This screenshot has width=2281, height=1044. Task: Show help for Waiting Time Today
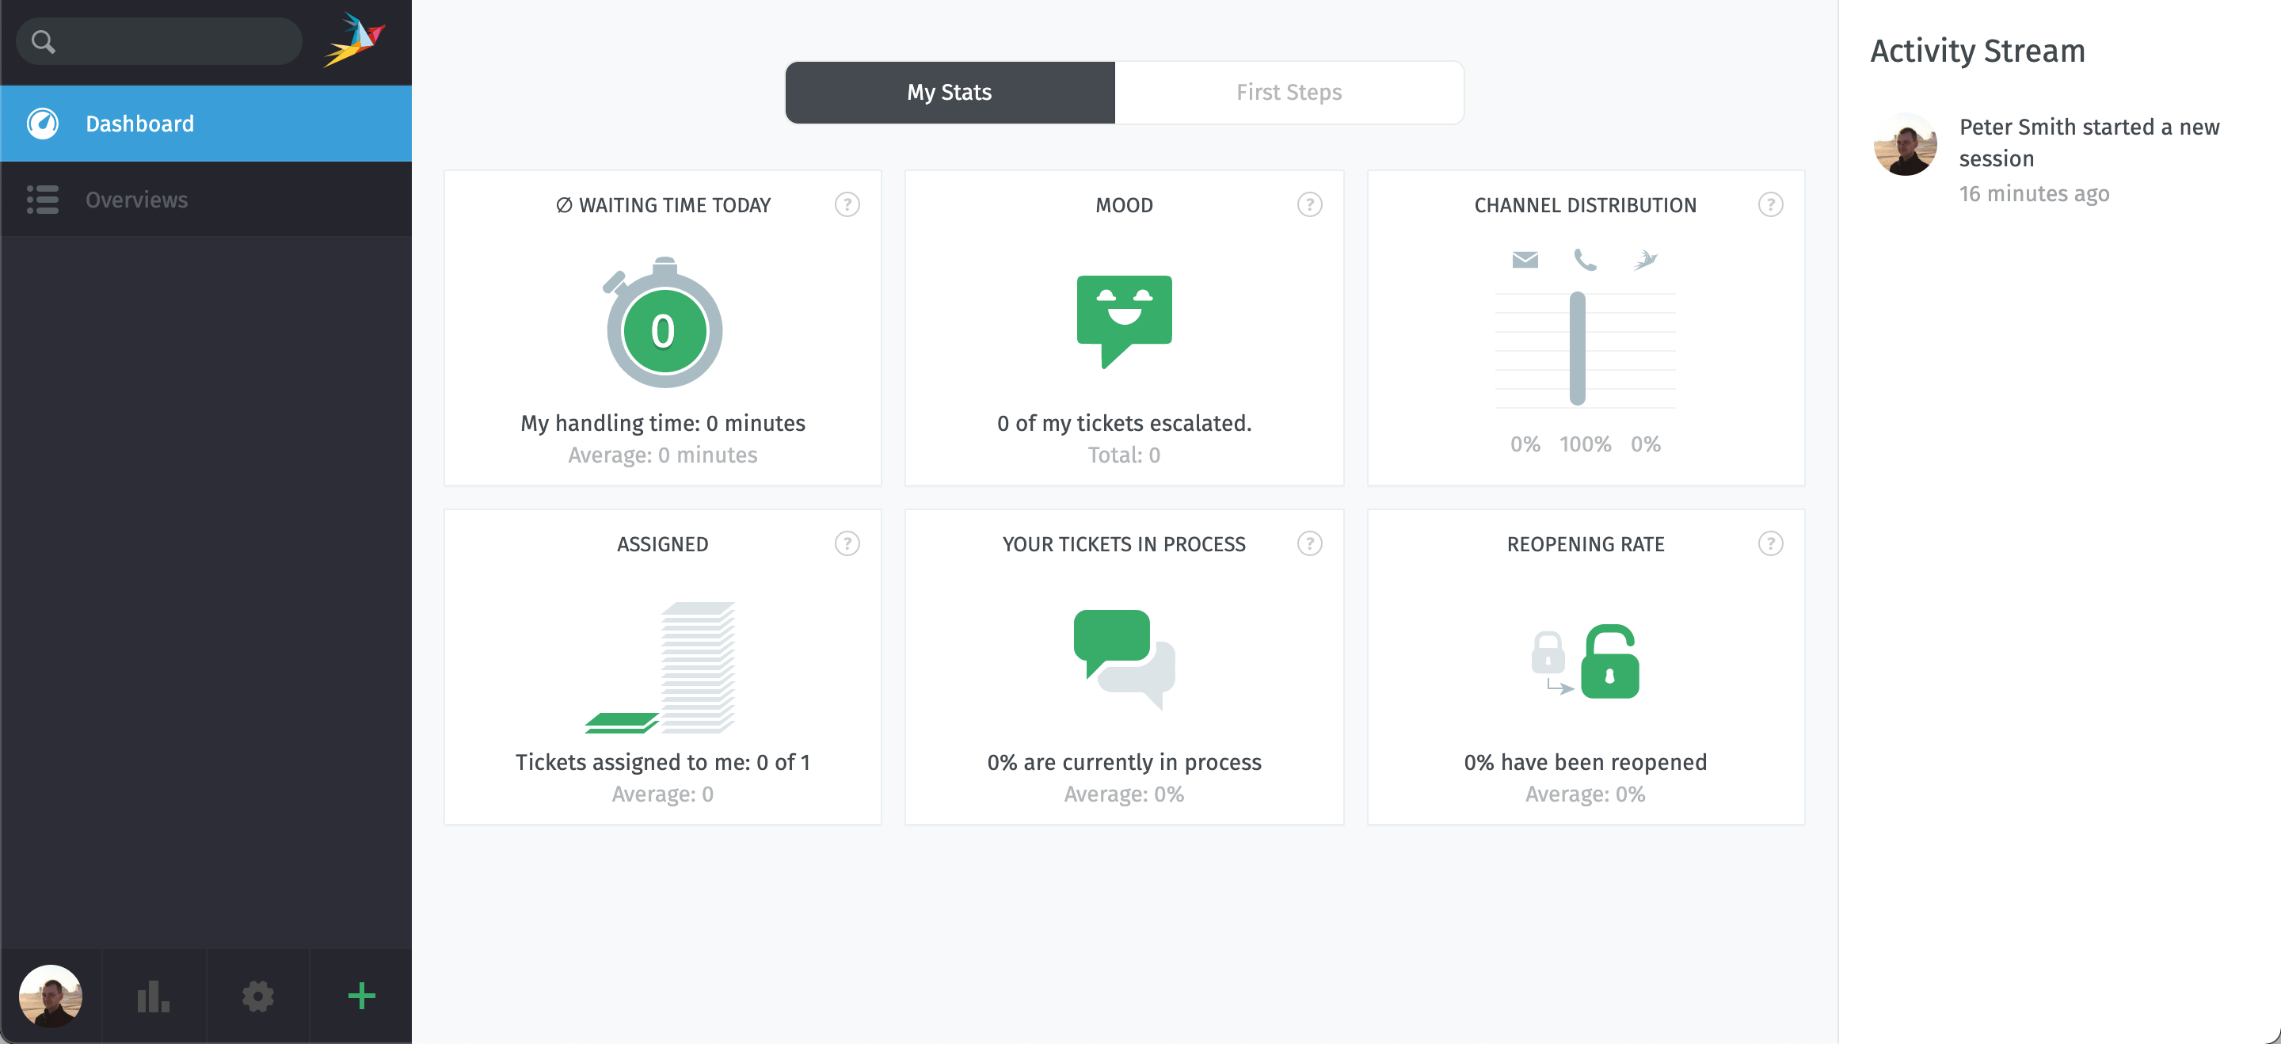pos(847,204)
